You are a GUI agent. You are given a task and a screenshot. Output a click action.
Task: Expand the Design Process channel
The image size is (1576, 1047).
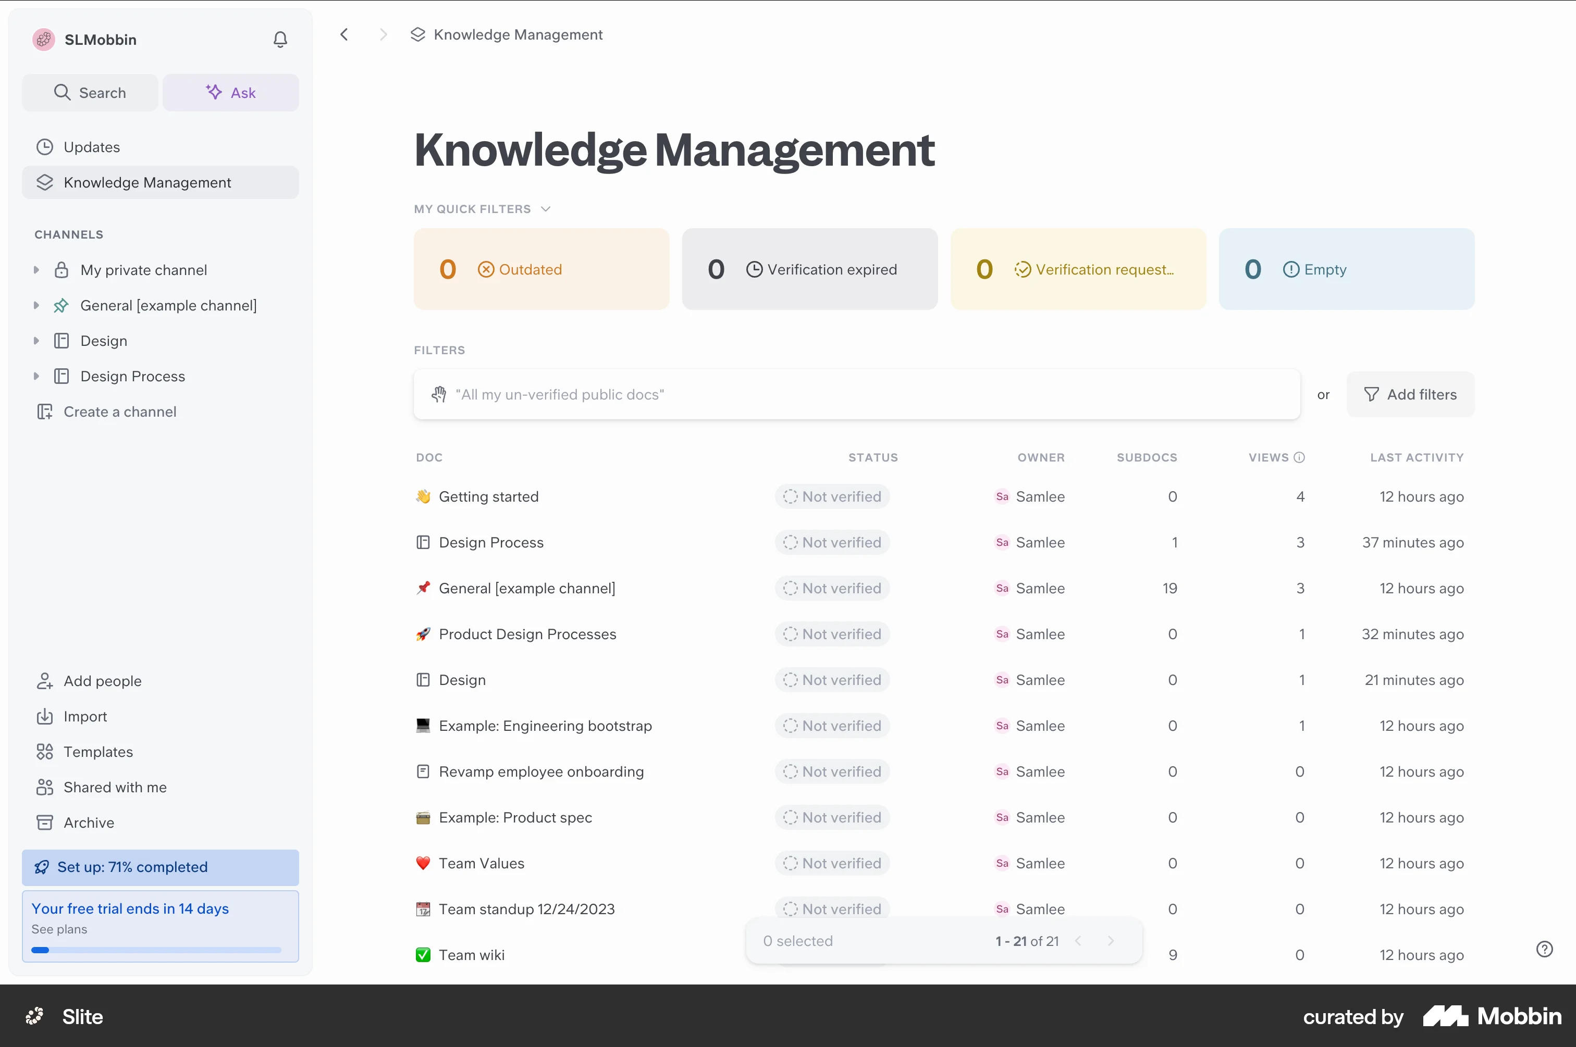tap(36, 377)
